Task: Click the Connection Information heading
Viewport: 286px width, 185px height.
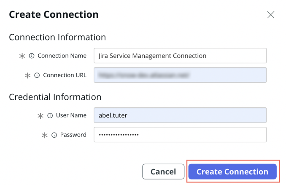Action: click(57, 37)
